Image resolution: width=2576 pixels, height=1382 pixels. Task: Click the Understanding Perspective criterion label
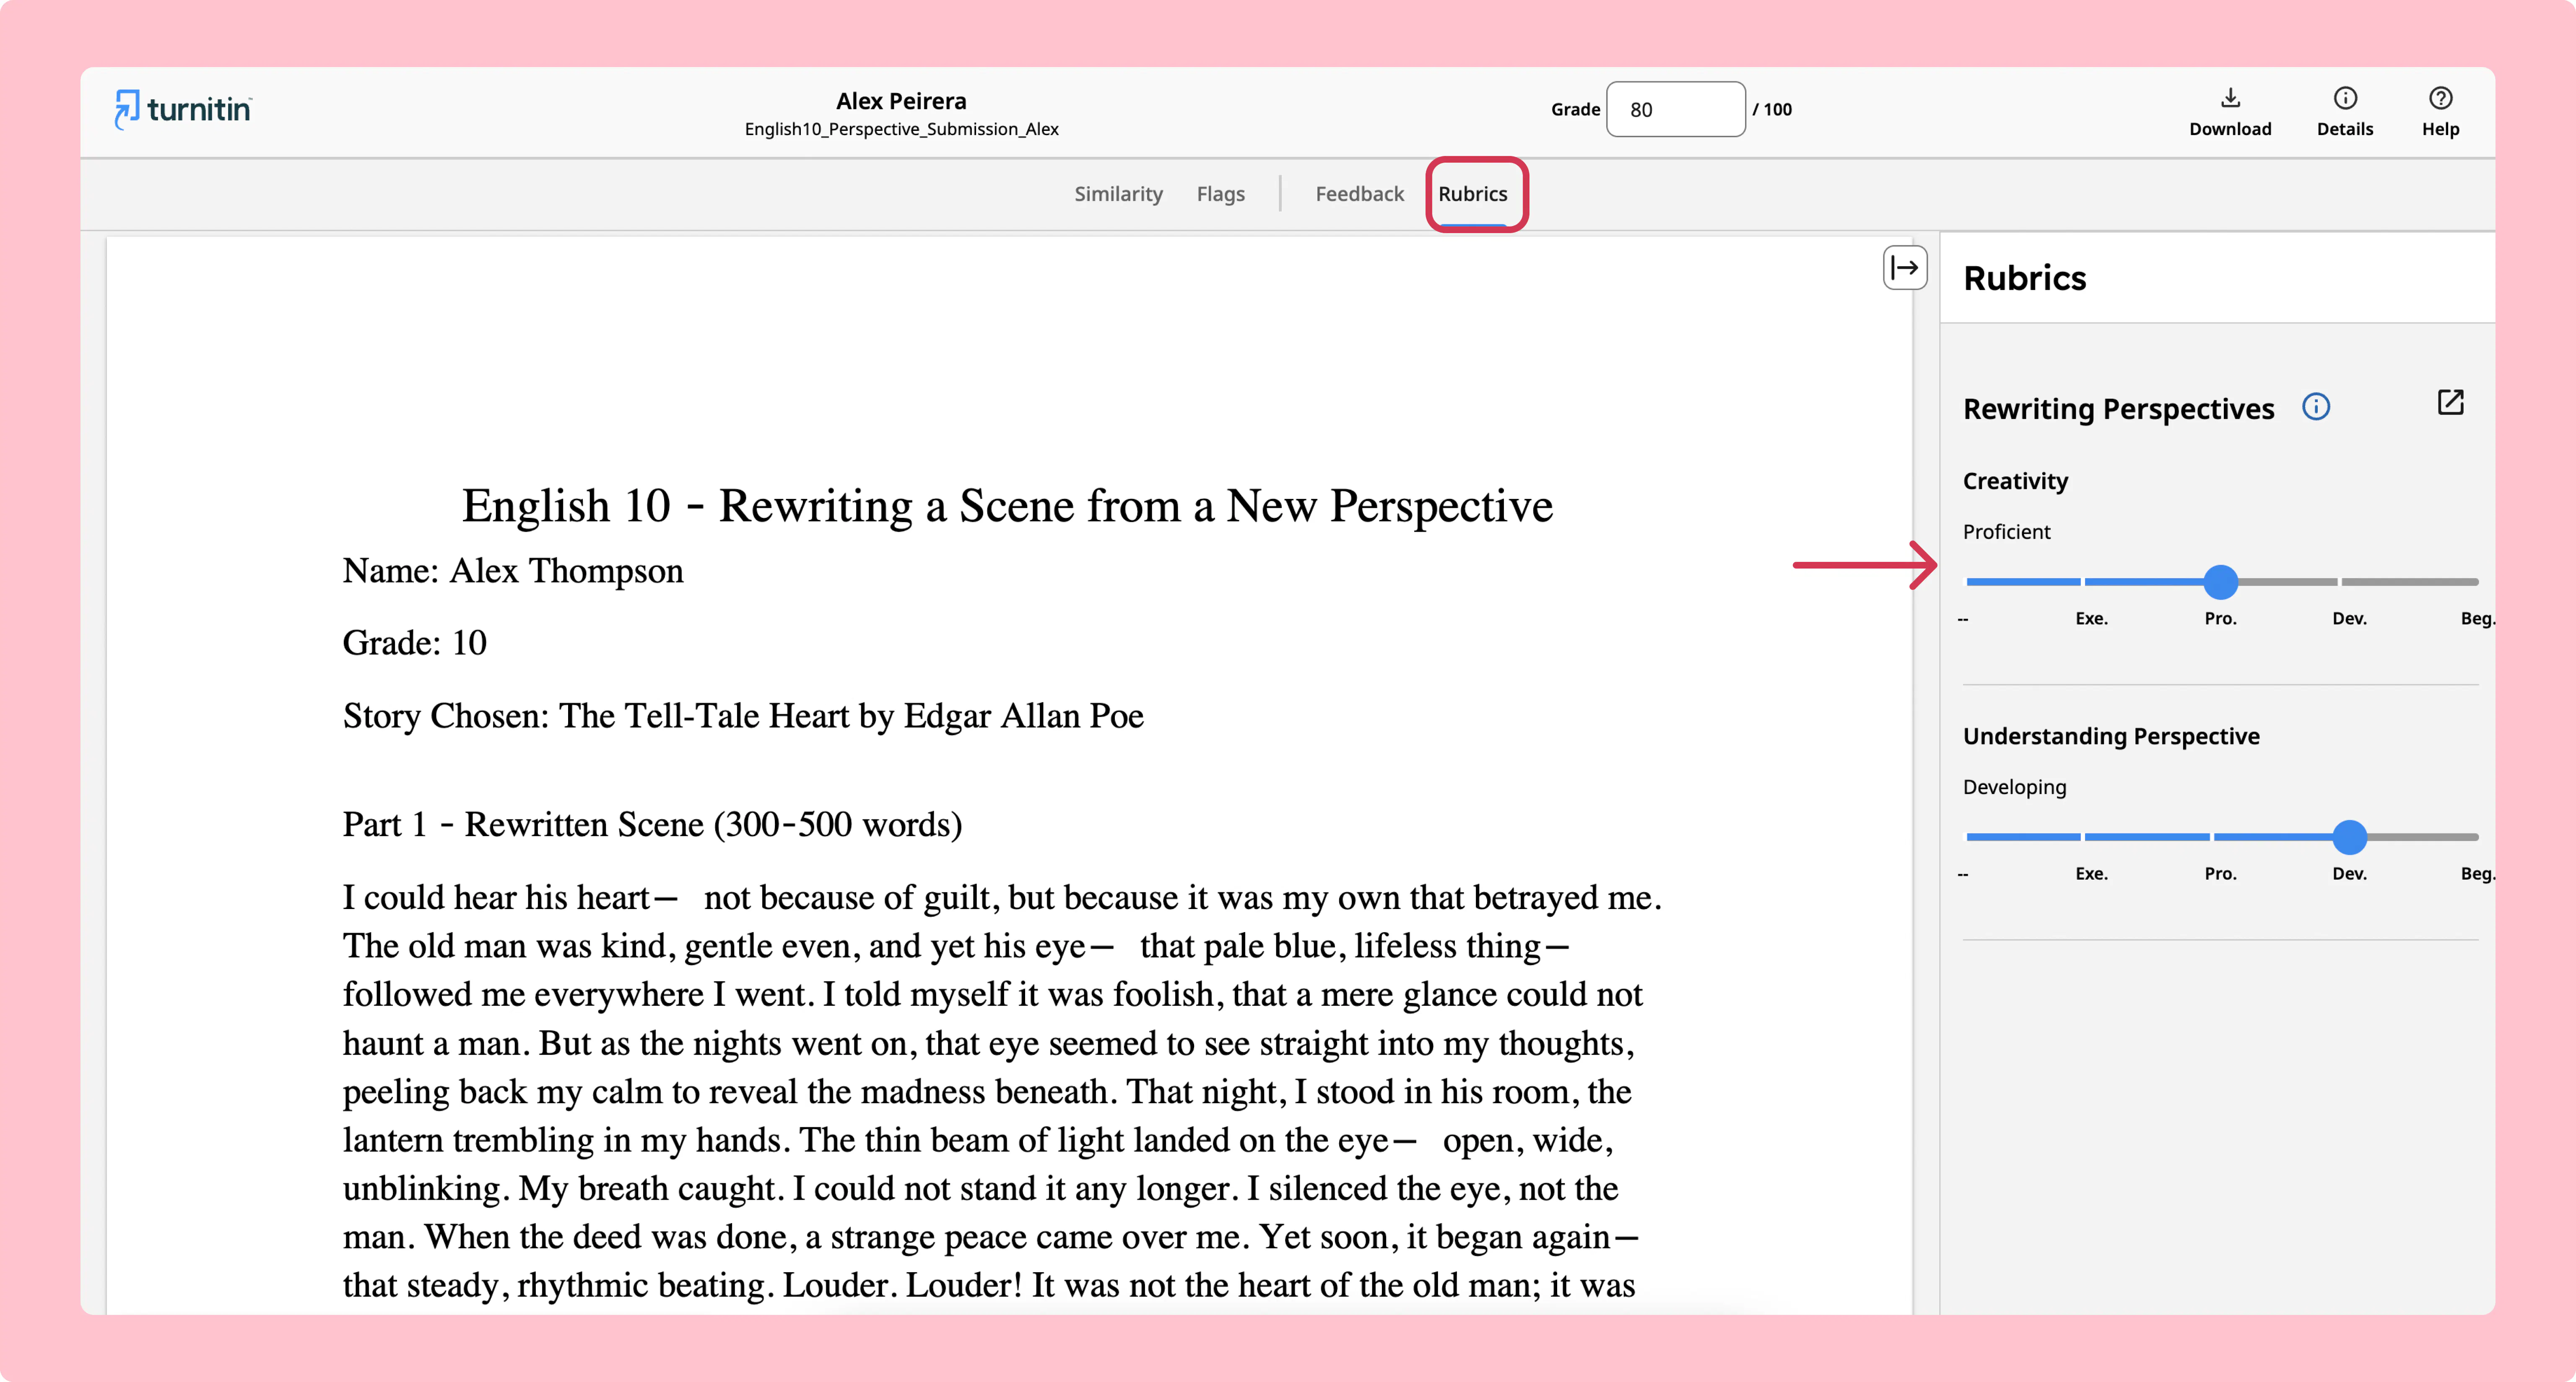pos(2111,736)
